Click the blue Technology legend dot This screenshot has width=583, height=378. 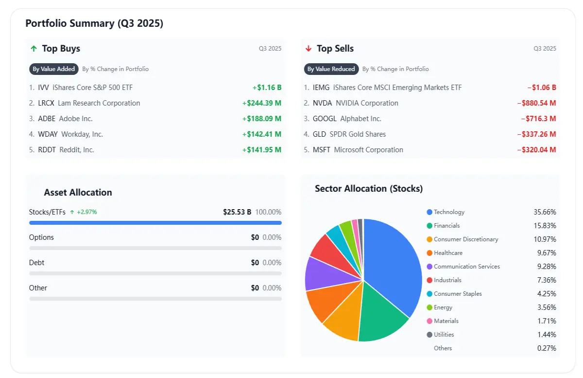click(429, 212)
